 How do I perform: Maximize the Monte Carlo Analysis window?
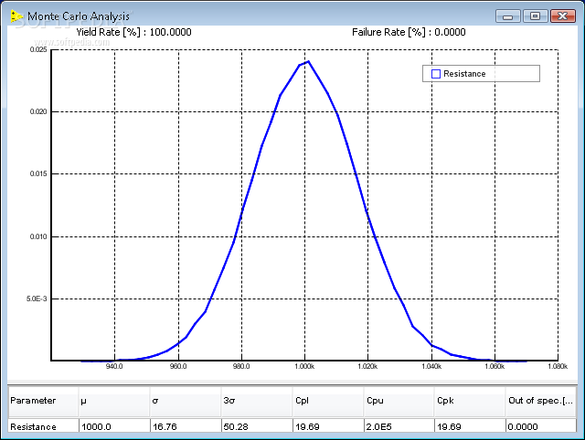pos(535,16)
